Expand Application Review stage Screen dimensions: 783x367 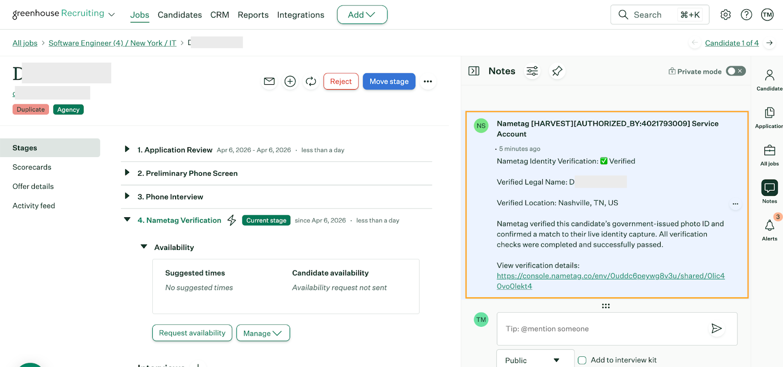[127, 150]
